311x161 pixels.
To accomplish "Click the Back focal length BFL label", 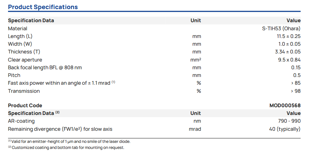I will (x=45, y=68).
